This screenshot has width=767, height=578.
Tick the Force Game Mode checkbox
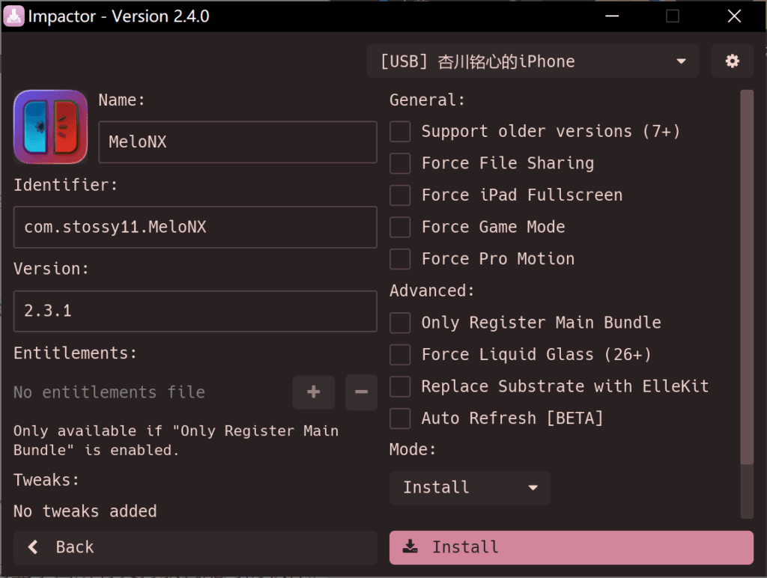pyautogui.click(x=400, y=227)
